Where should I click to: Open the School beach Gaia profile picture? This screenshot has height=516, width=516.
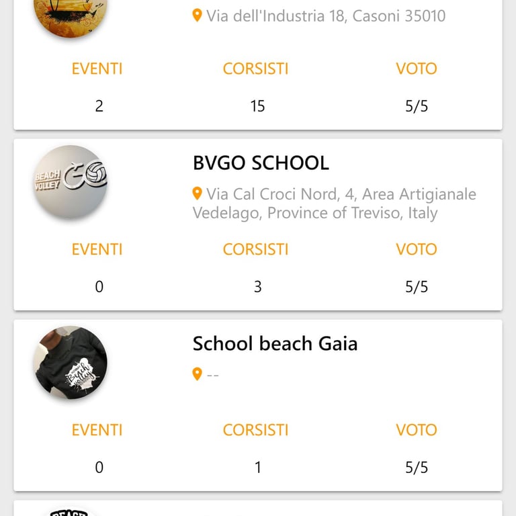(x=70, y=363)
